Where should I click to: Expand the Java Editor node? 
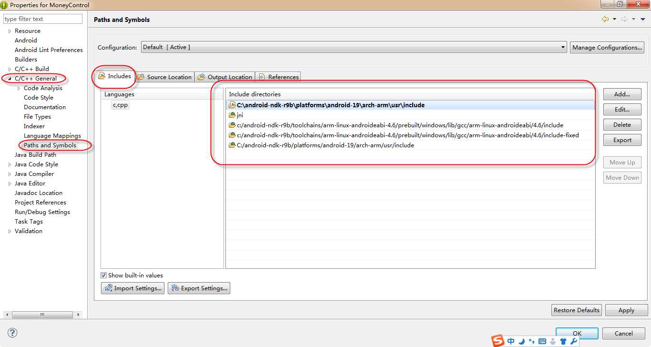10,184
